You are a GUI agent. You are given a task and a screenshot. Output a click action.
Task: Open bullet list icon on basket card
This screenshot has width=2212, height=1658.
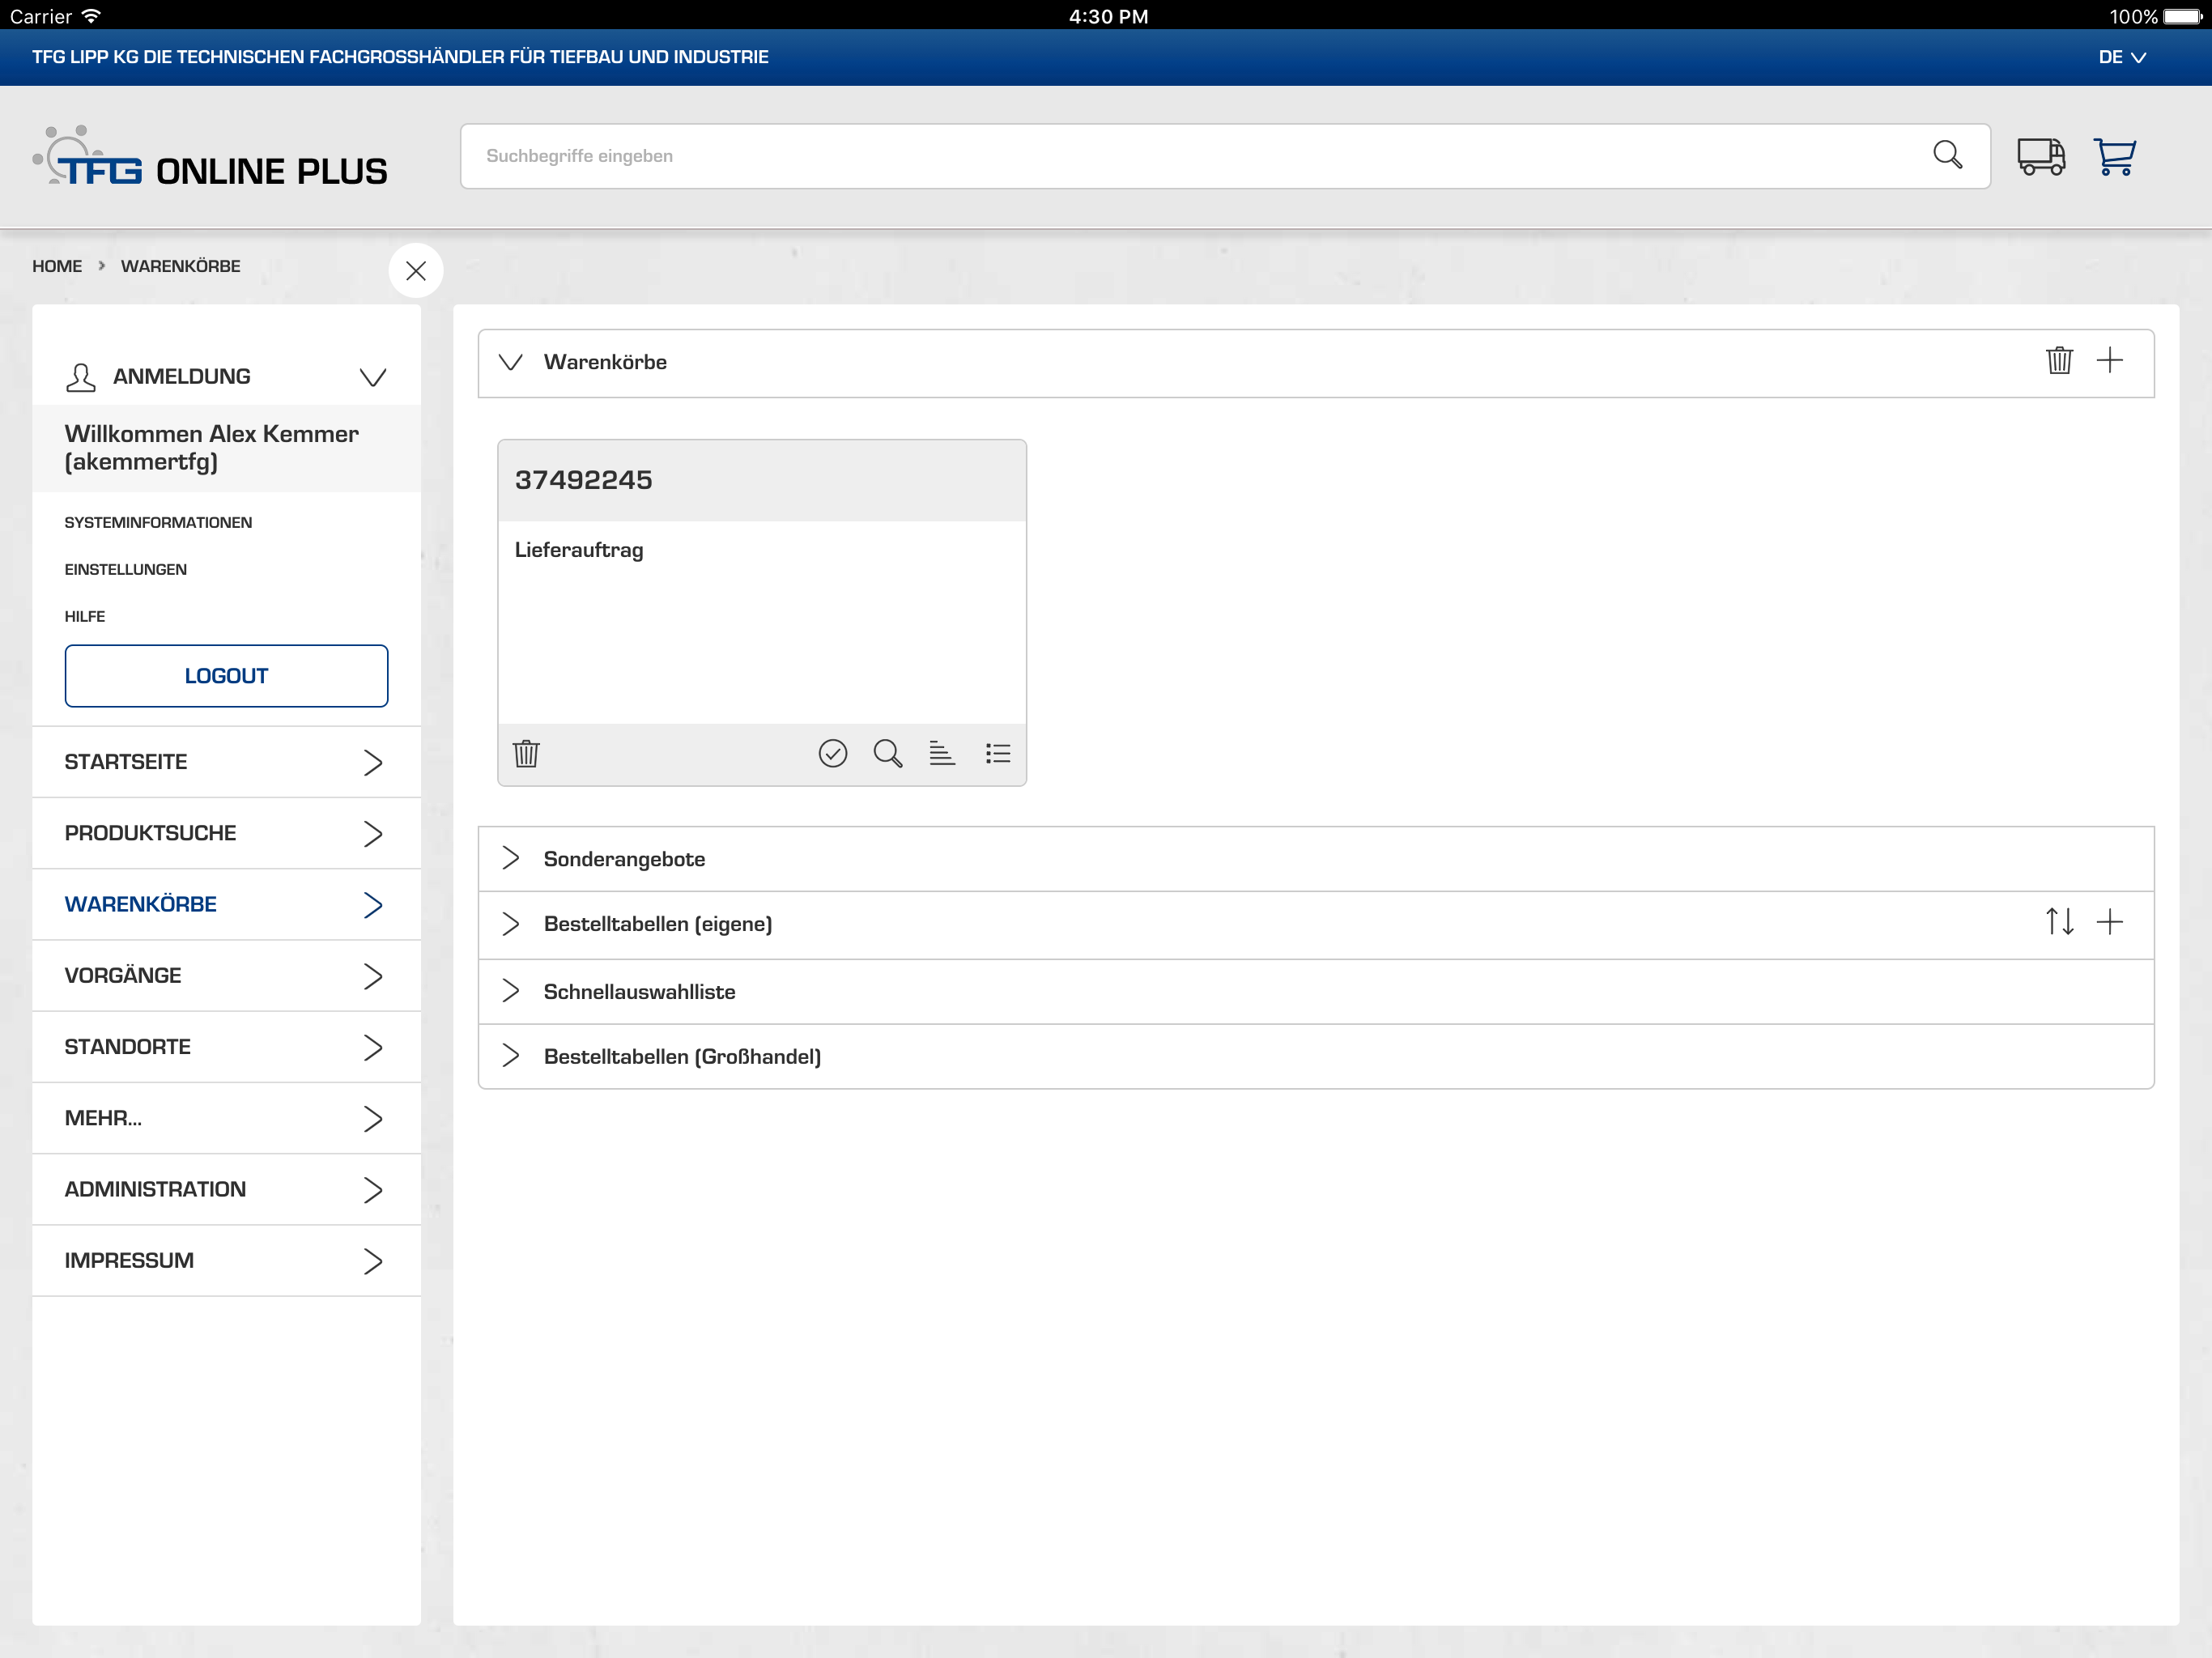[x=997, y=753]
